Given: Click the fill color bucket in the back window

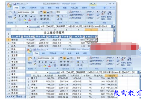Looking at the screenshot, I should 25,19.
